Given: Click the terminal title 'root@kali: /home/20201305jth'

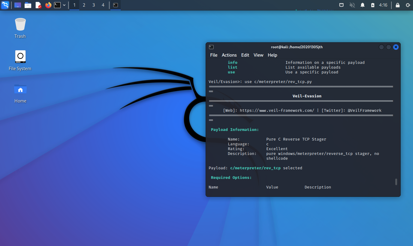Looking at the screenshot, I should point(297,47).
